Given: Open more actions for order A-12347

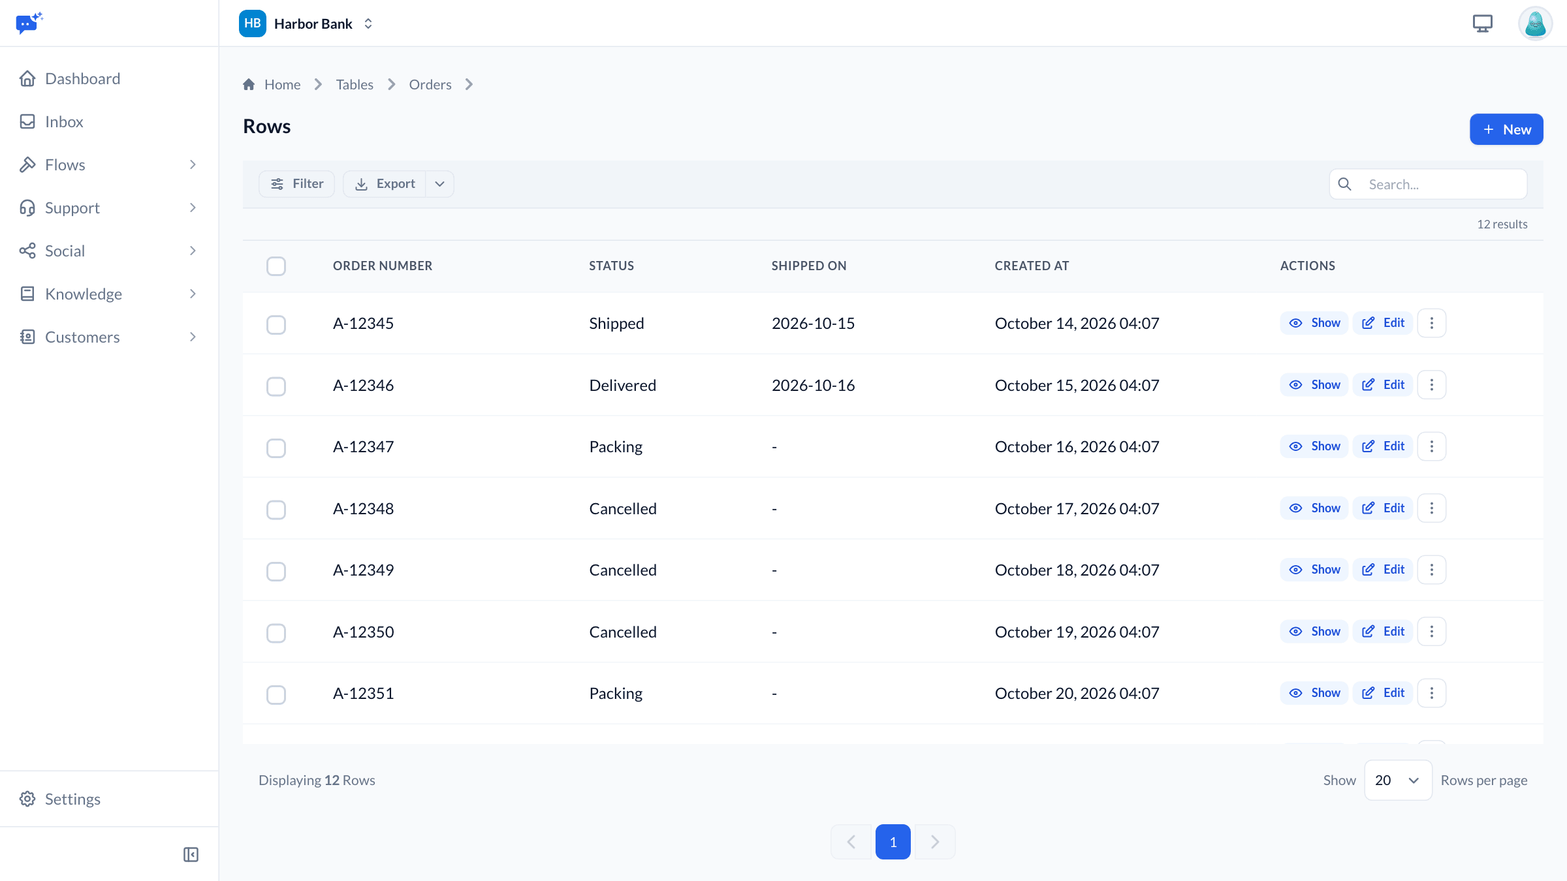Looking at the screenshot, I should 1432,446.
